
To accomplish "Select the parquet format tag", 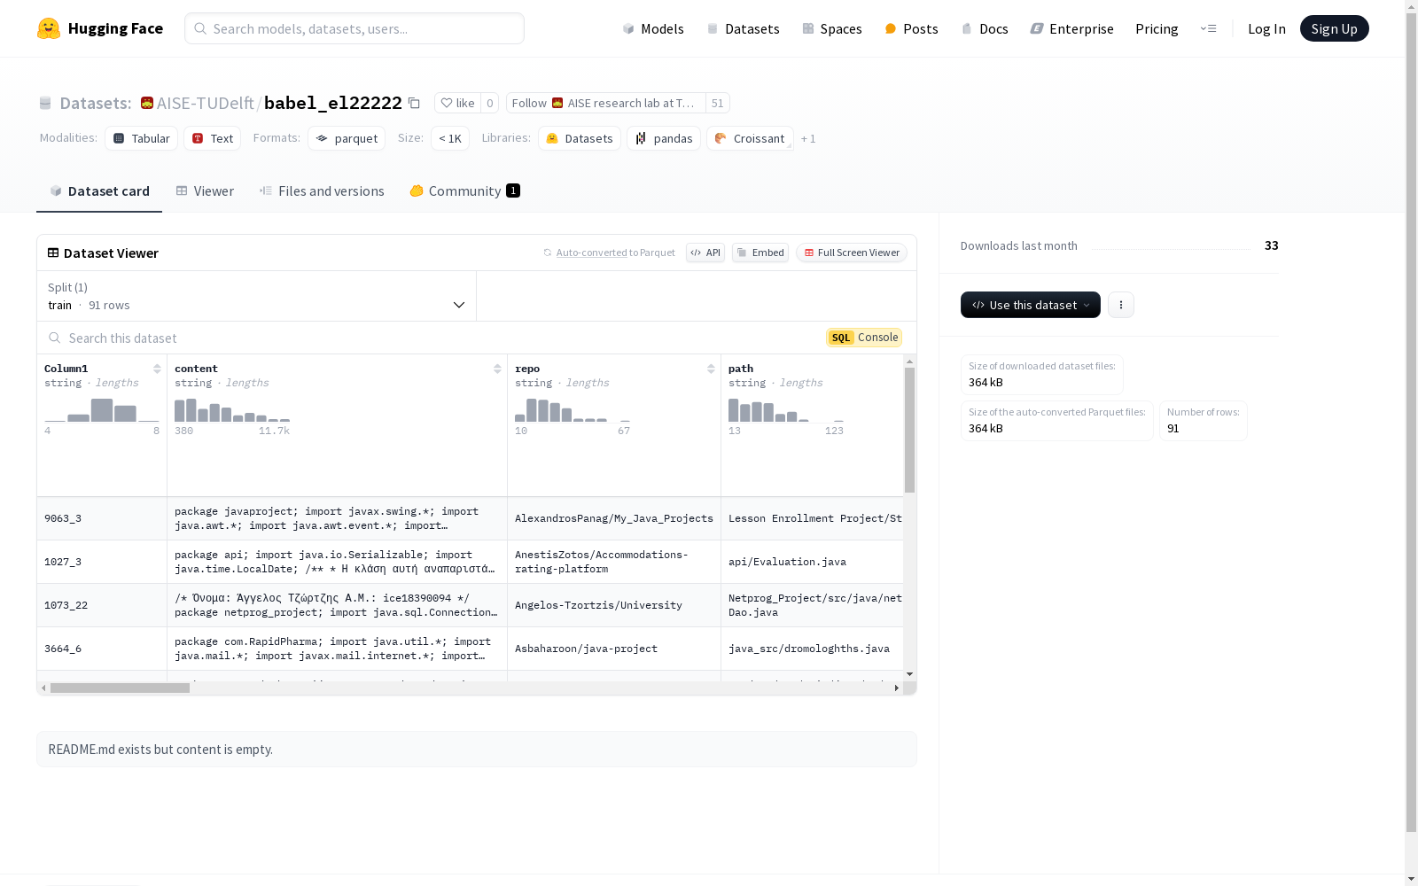I will point(347,138).
